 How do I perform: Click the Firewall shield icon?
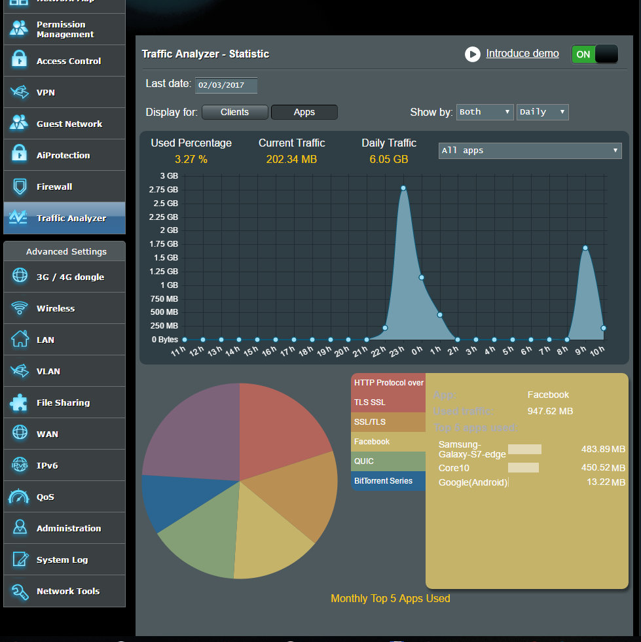click(x=20, y=187)
